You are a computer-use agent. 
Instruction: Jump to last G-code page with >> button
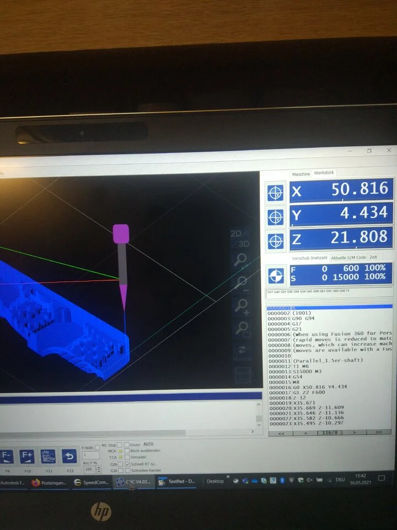(x=378, y=432)
